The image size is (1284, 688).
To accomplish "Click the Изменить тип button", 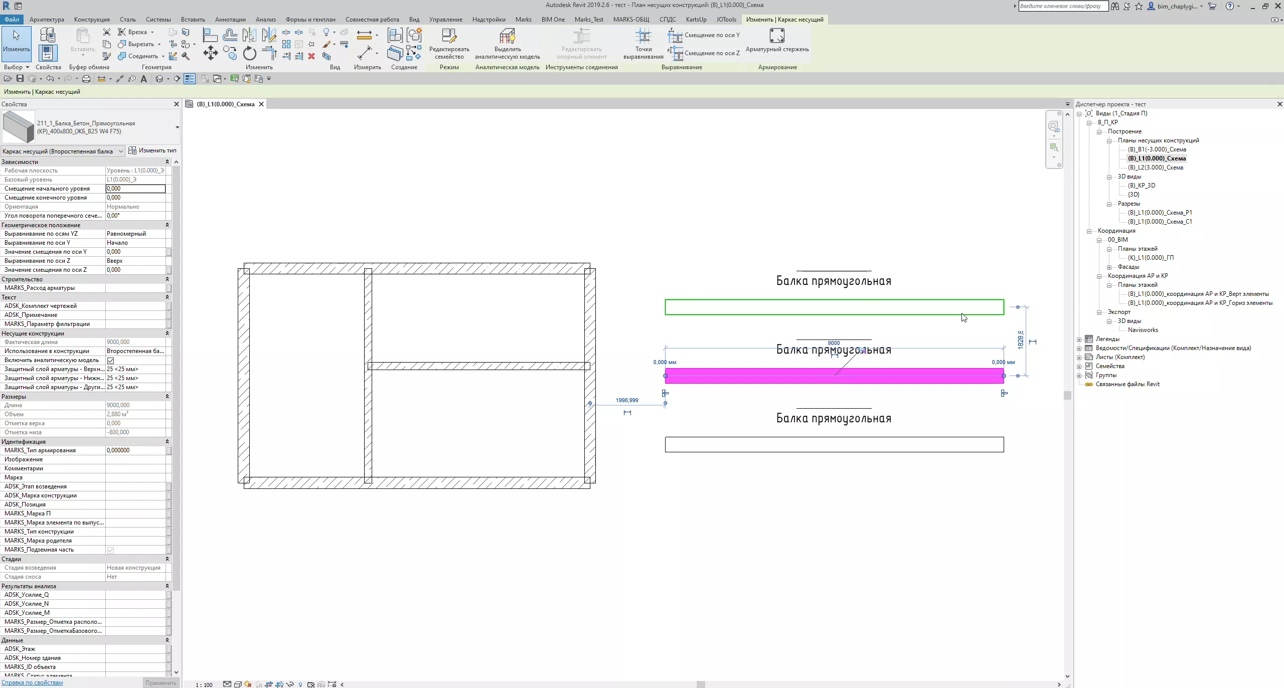I will (x=152, y=150).
